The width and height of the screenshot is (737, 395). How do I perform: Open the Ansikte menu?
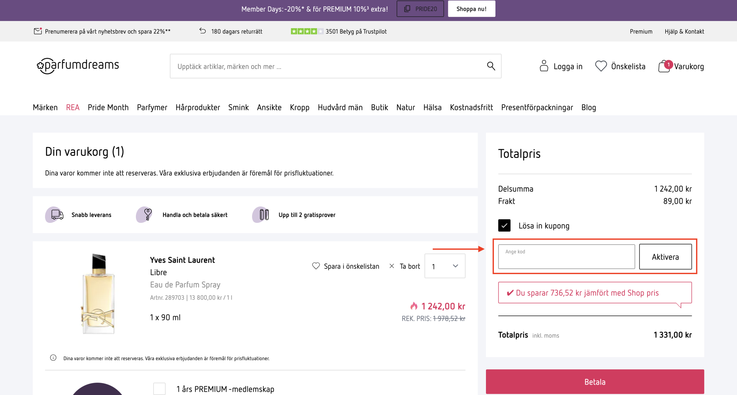[x=269, y=107]
